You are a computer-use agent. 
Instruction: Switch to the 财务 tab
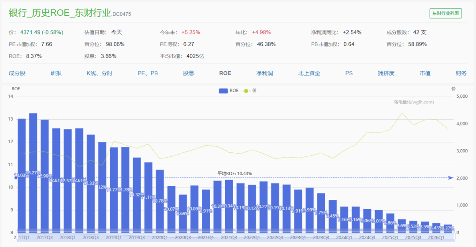461,73
